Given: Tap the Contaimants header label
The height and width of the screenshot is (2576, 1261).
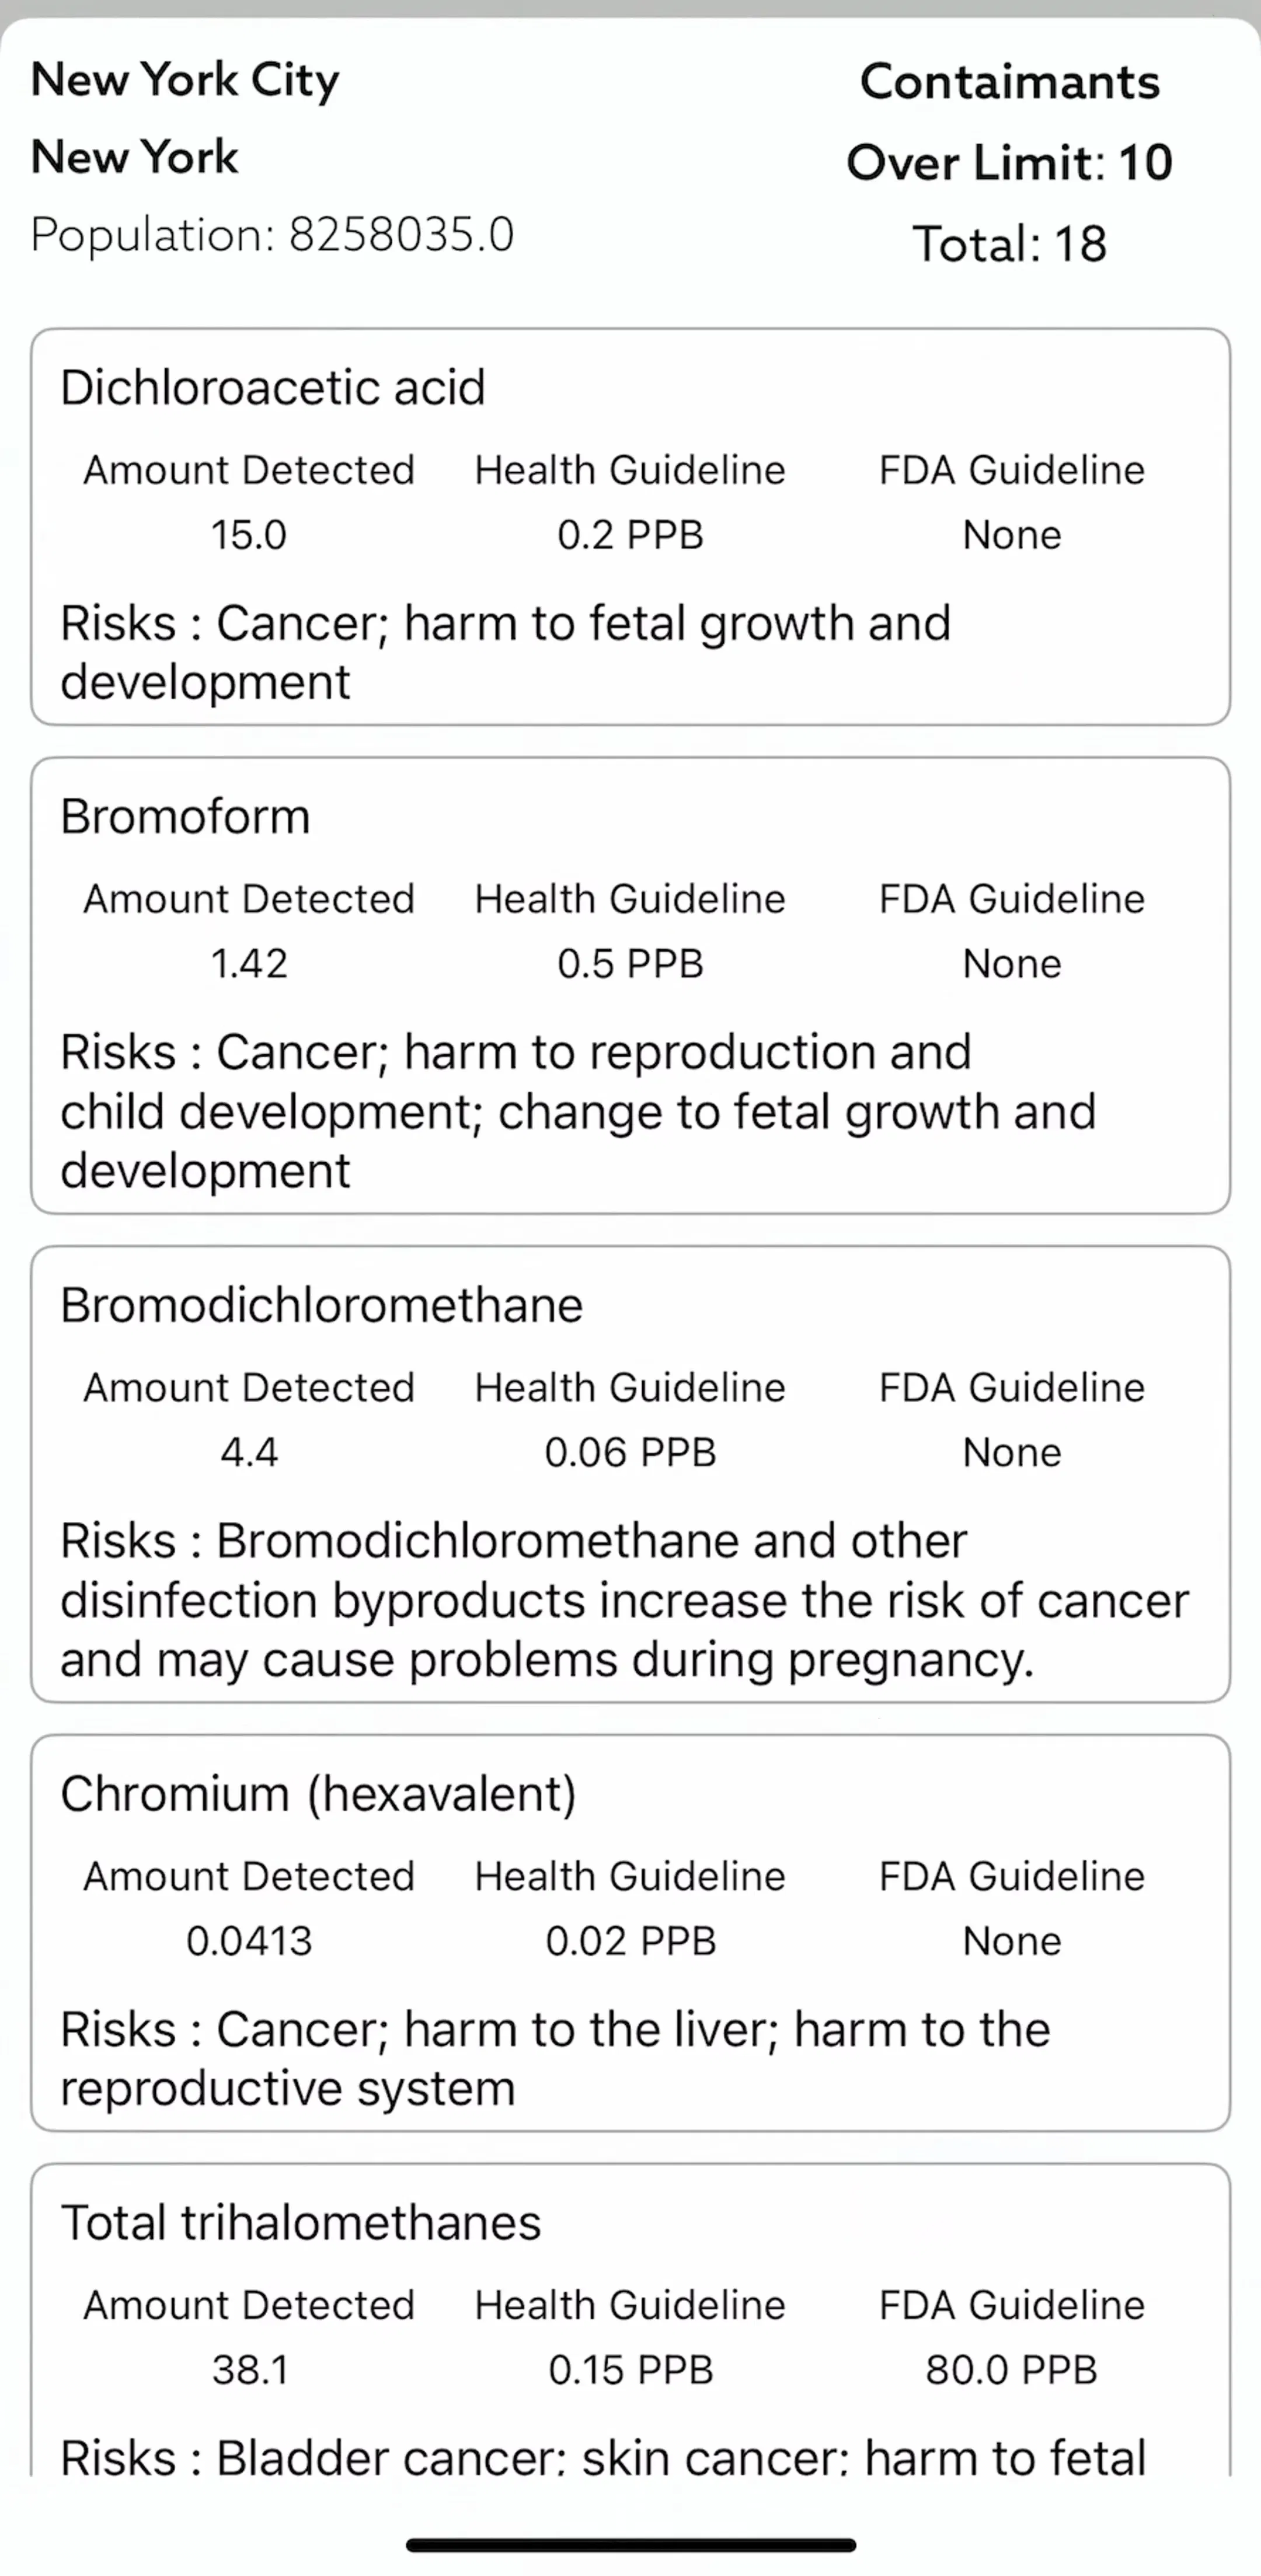Looking at the screenshot, I should point(1009,82).
